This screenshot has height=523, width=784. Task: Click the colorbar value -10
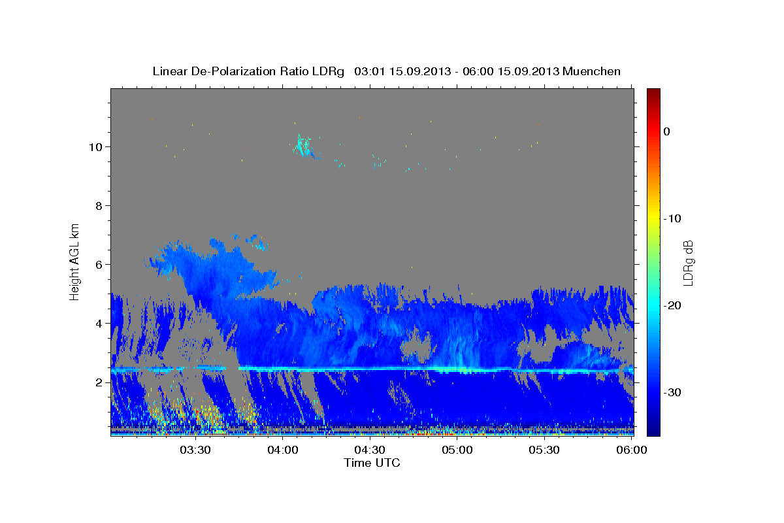click(673, 218)
